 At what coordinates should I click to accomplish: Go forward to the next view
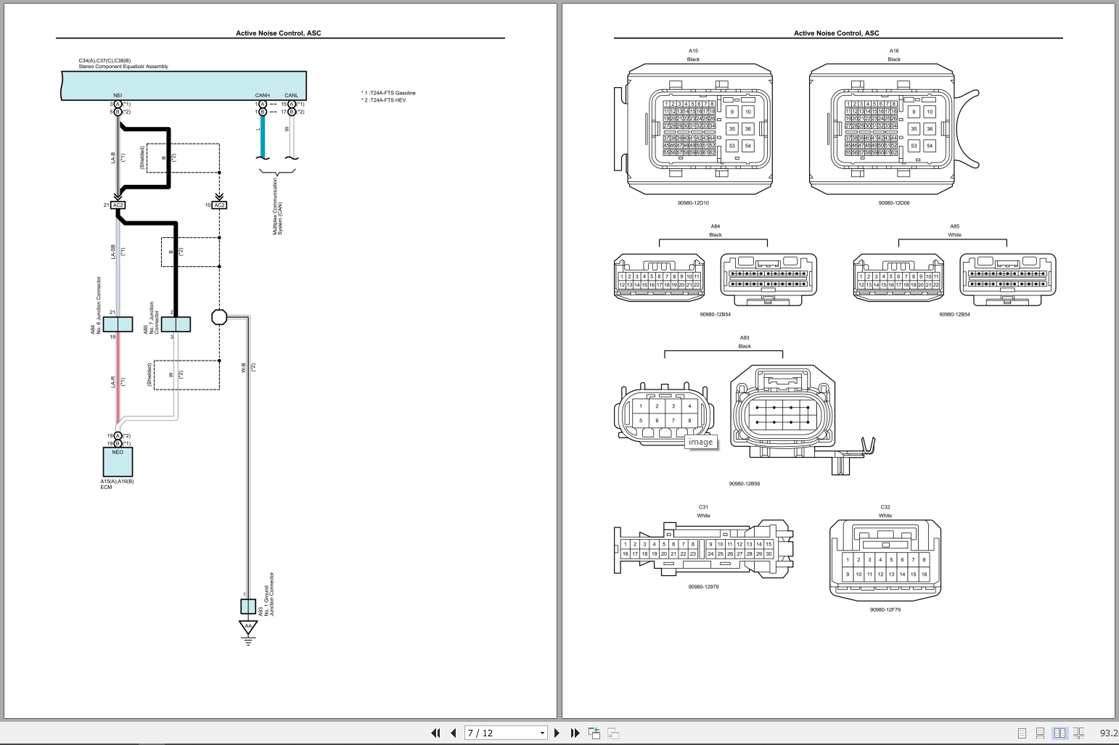click(613, 733)
